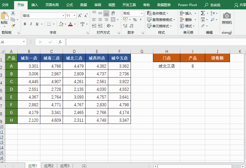Open font settings dialog launcher
The width and height of the screenshot is (246, 168).
88,33
